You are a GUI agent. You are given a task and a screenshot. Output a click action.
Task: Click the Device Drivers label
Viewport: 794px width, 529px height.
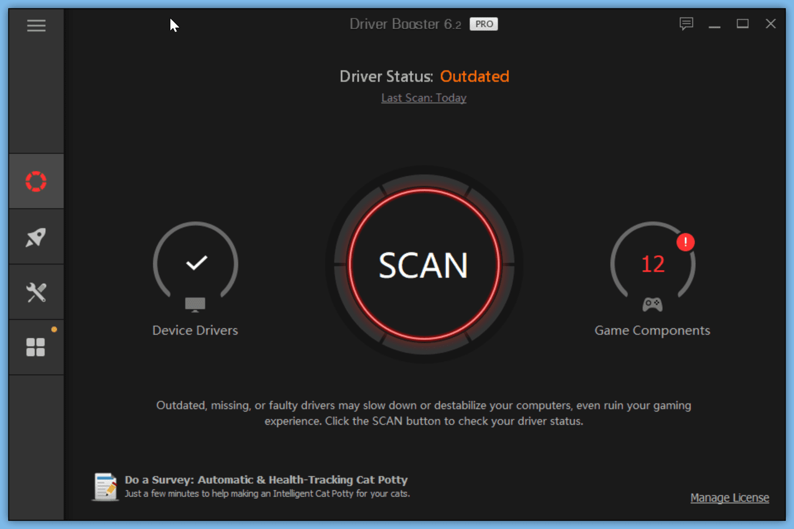tap(195, 330)
